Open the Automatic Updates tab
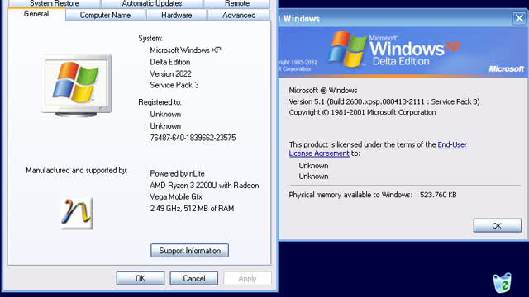The width and height of the screenshot is (529, 297). coord(152,3)
